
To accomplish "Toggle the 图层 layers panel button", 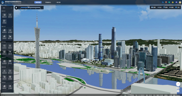I will (166, 8).
